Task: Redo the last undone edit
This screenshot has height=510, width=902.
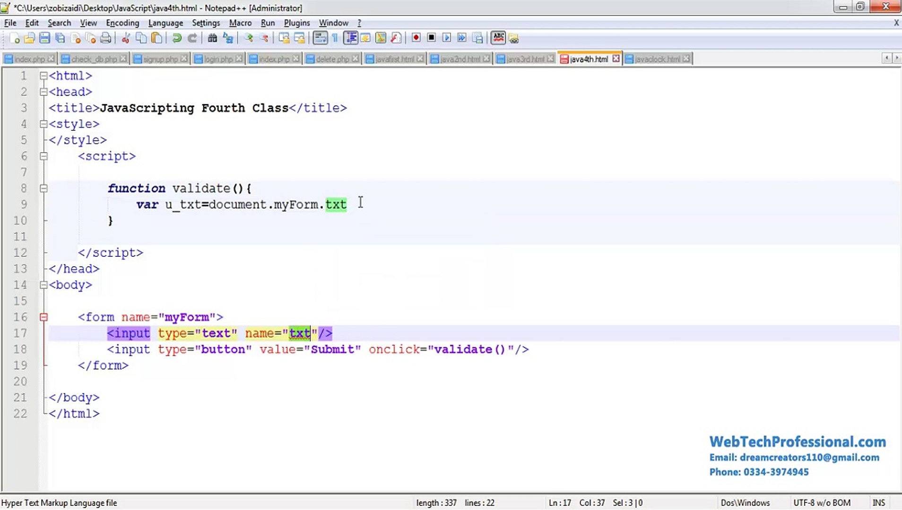Action: point(192,38)
